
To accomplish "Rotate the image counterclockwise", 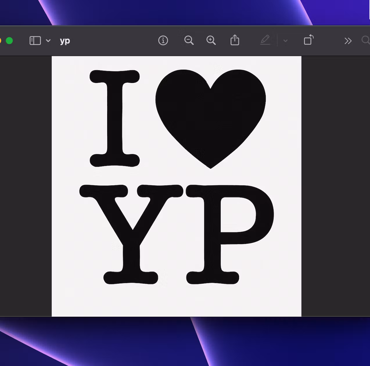I will tap(308, 40).
